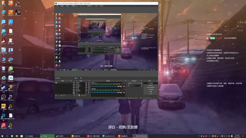246x138 pixels.
Task: Select the scene entry in Scenes list
Action: pos(64,83)
